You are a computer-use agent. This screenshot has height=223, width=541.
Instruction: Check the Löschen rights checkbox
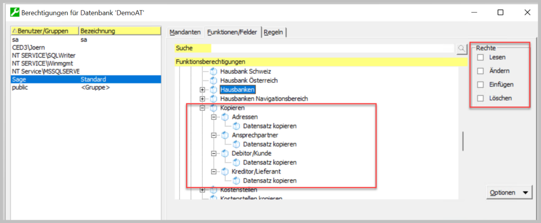[x=480, y=98]
